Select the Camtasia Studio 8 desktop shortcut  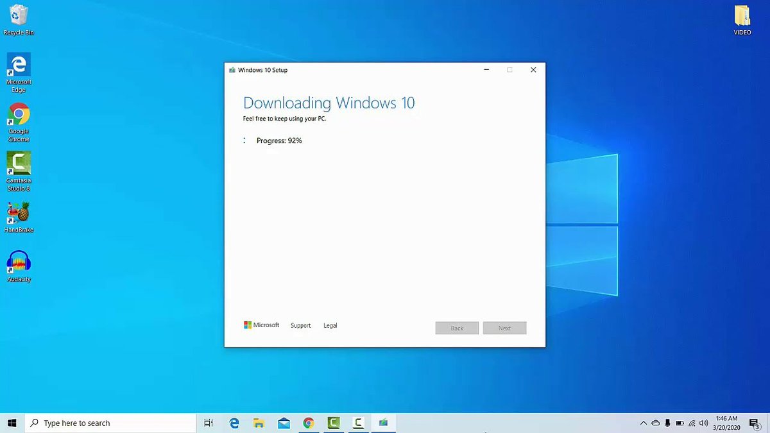(x=19, y=171)
